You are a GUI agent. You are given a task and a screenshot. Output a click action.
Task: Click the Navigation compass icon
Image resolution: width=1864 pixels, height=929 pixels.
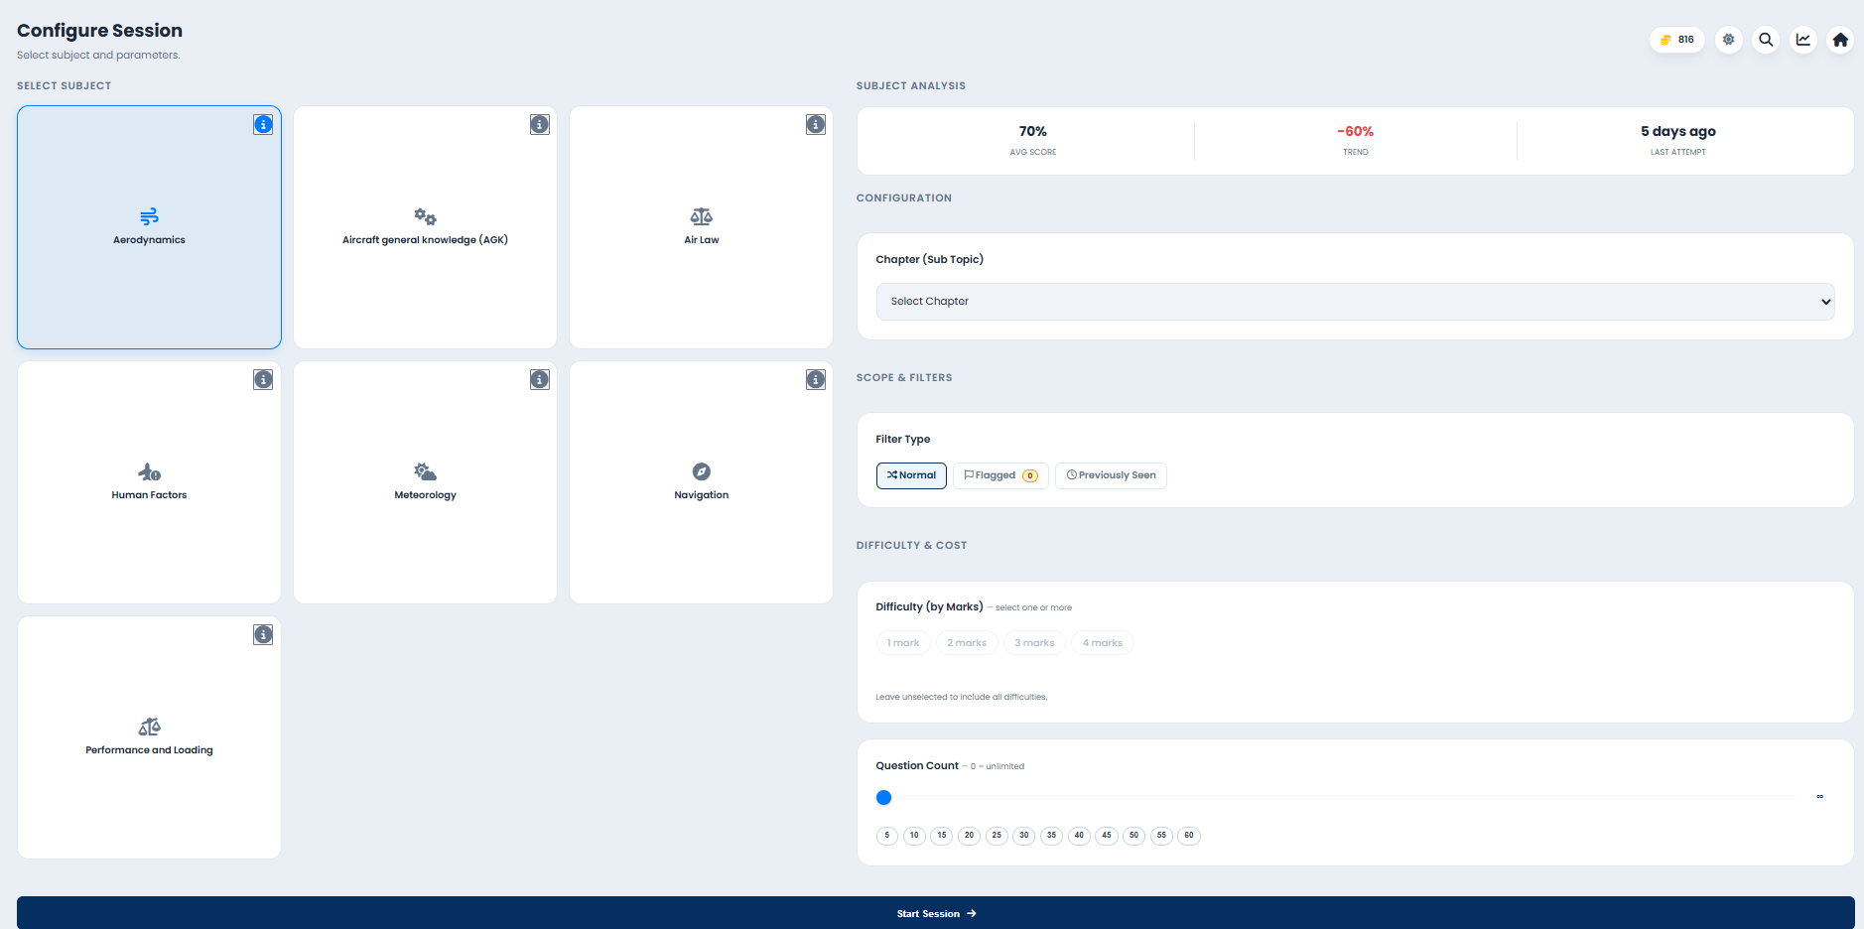(x=701, y=471)
